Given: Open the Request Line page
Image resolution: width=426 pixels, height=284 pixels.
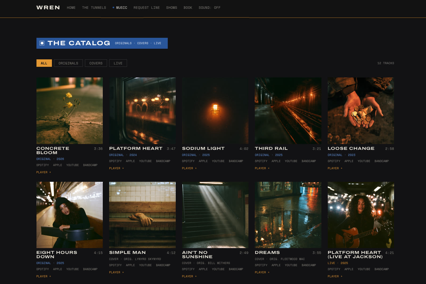Looking at the screenshot, I should coord(147,8).
